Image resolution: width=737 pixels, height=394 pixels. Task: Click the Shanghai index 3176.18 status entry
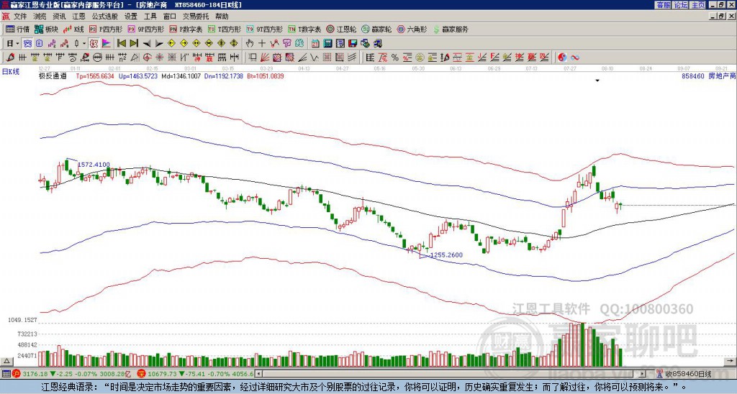coord(71,374)
